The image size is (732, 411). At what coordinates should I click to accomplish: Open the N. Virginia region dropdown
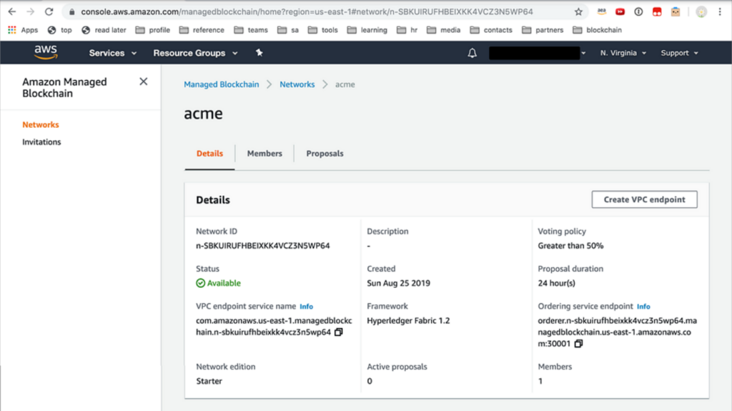coord(623,53)
